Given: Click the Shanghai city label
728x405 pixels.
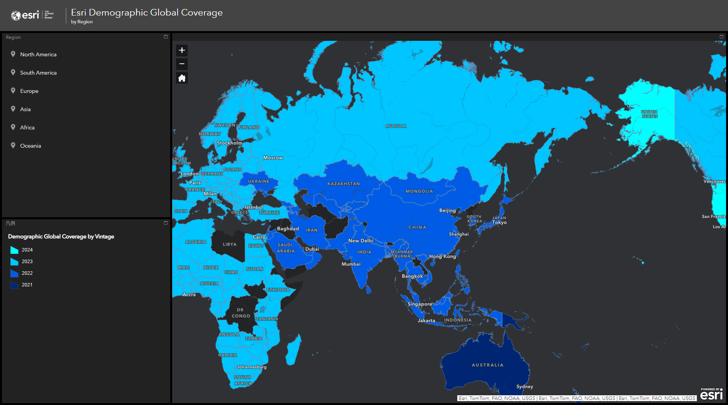Looking at the screenshot, I should point(458,234).
